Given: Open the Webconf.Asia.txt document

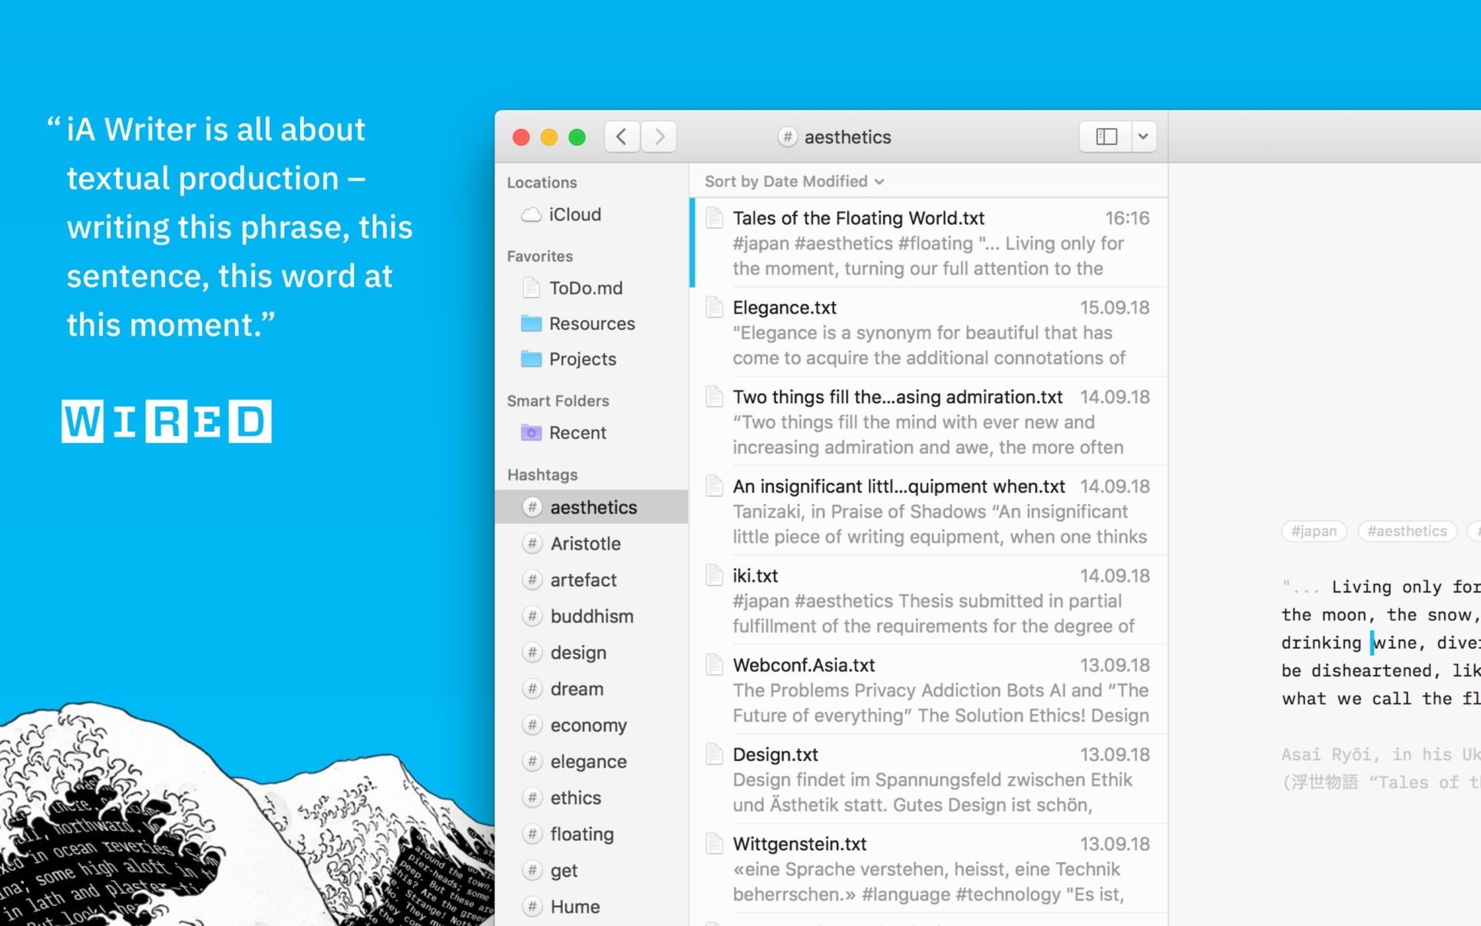Looking at the screenshot, I should (929, 690).
